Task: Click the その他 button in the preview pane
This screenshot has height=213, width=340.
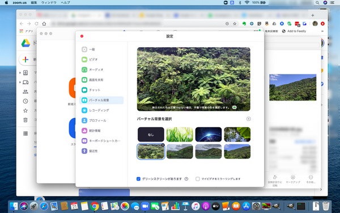Action: click(x=311, y=179)
